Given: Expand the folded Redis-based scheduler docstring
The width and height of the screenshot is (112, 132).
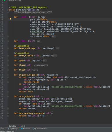Looking at the screenshot, I should pyautogui.click(x=33, y=12).
